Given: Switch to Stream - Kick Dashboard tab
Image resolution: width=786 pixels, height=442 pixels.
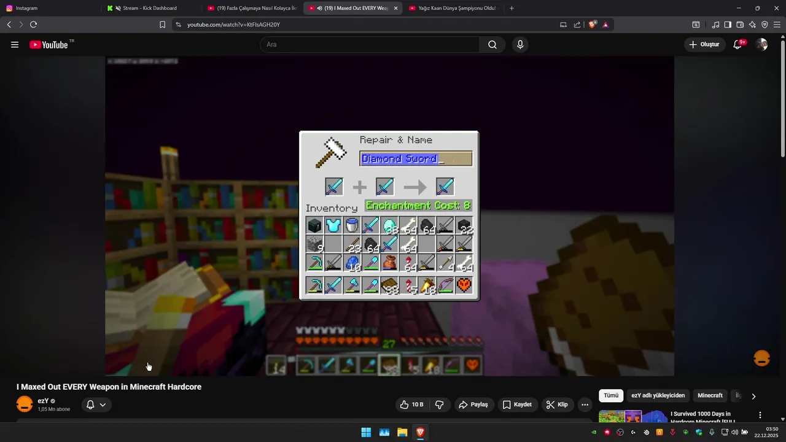Looking at the screenshot, I should click(150, 8).
